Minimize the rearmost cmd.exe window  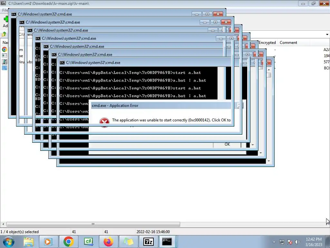click(197, 14)
